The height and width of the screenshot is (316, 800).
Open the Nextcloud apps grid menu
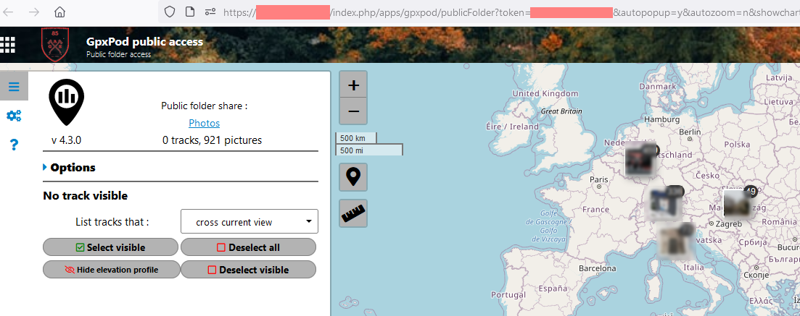coord(8,44)
